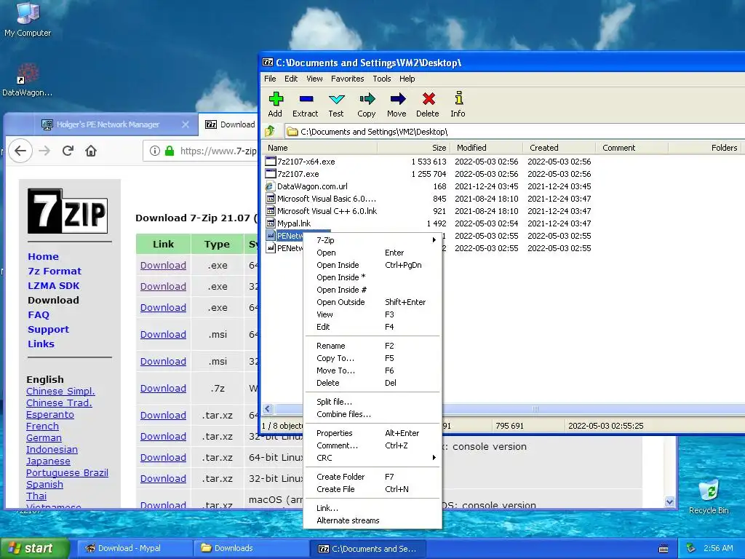Image resolution: width=745 pixels, height=559 pixels.
Task: Select Microsoft Visual Basic 6.0 shortcut icon
Action: tap(271, 199)
